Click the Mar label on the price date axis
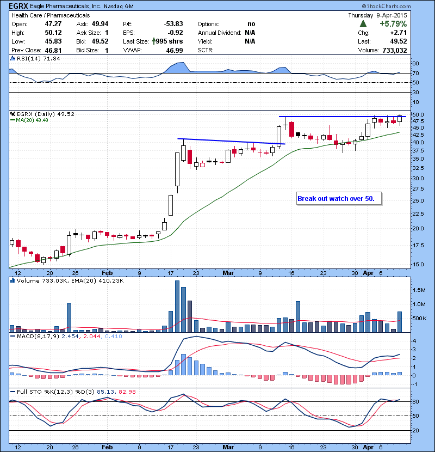435x452 pixels. click(228, 273)
